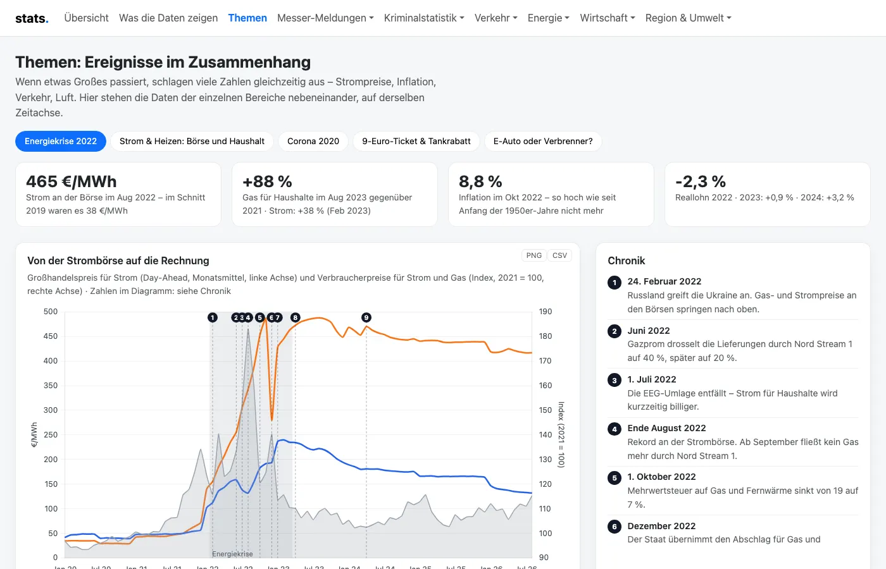Viewport: 886px width, 569px height.
Task: Select the Energiekrise 2022 topic pill
Action: 61,141
